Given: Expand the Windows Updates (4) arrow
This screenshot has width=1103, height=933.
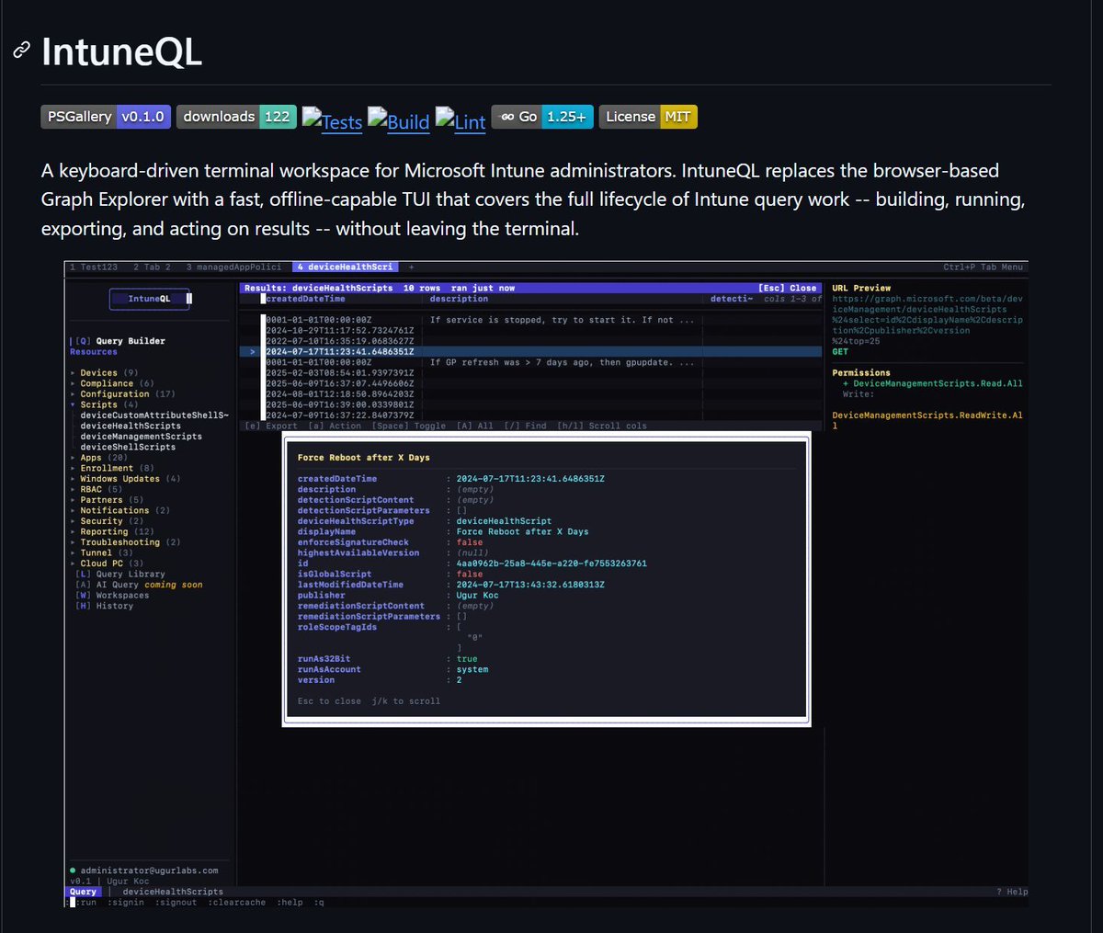Looking at the screenshot, I should [x=74, y=479].
